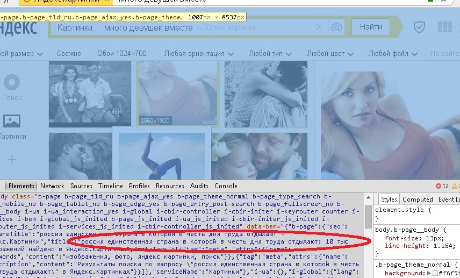Switch to the Resources tab in DevTools
460x278 pixels.
click(170, 186)
